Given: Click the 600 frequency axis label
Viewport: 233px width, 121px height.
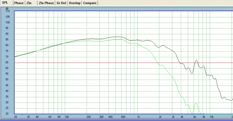Looking at the screenshot, I should pyautogui.click(x=123, y=117).
